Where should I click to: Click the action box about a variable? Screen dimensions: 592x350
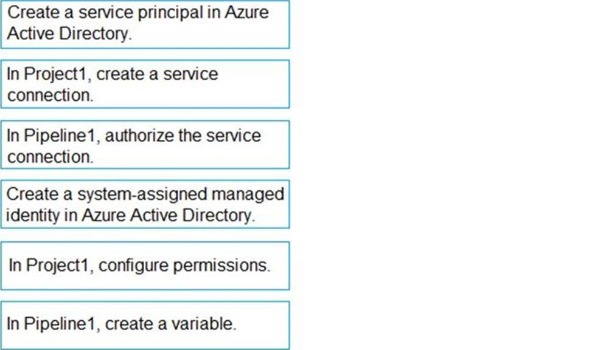pyautogui.click(x=145, y=324)
